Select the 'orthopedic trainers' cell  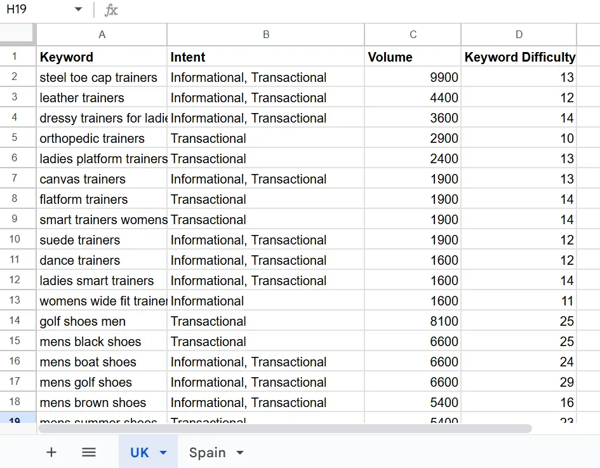[102, 138]
